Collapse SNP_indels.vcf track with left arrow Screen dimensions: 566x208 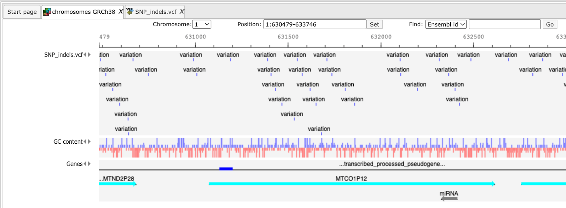85,55
